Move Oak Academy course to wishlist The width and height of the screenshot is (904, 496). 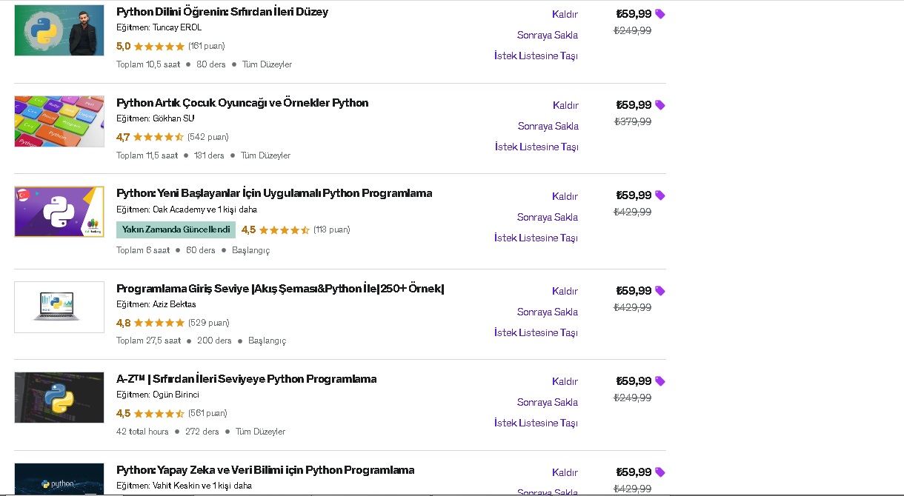(536, 238)
